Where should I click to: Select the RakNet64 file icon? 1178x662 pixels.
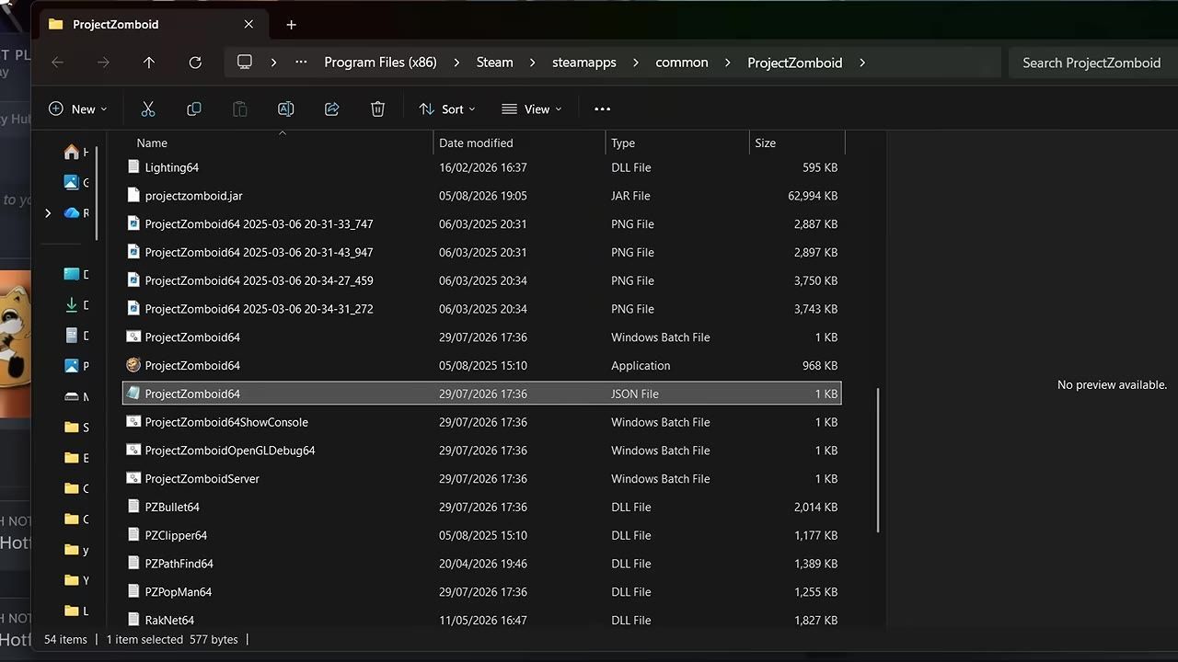click(x=133, y=620)
